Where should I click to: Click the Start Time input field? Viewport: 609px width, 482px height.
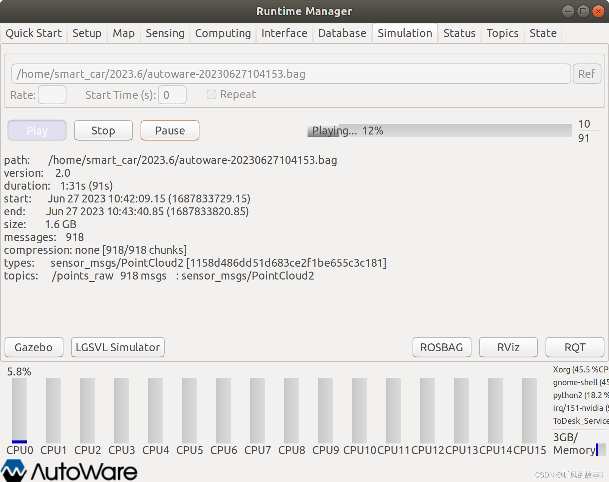pyautogui.click(x=172, y=94)
